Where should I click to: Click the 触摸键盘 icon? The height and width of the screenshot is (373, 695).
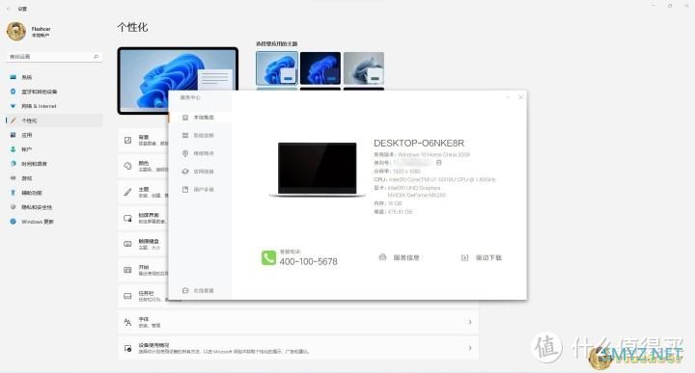(x=127, y=244)
